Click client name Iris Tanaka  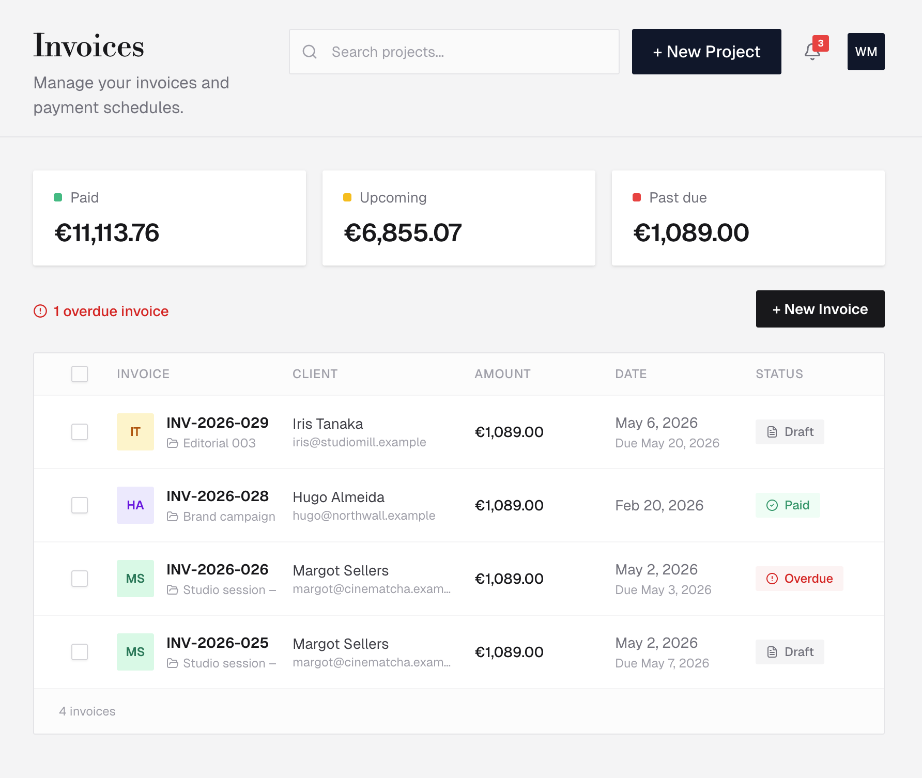pos(328,424)
